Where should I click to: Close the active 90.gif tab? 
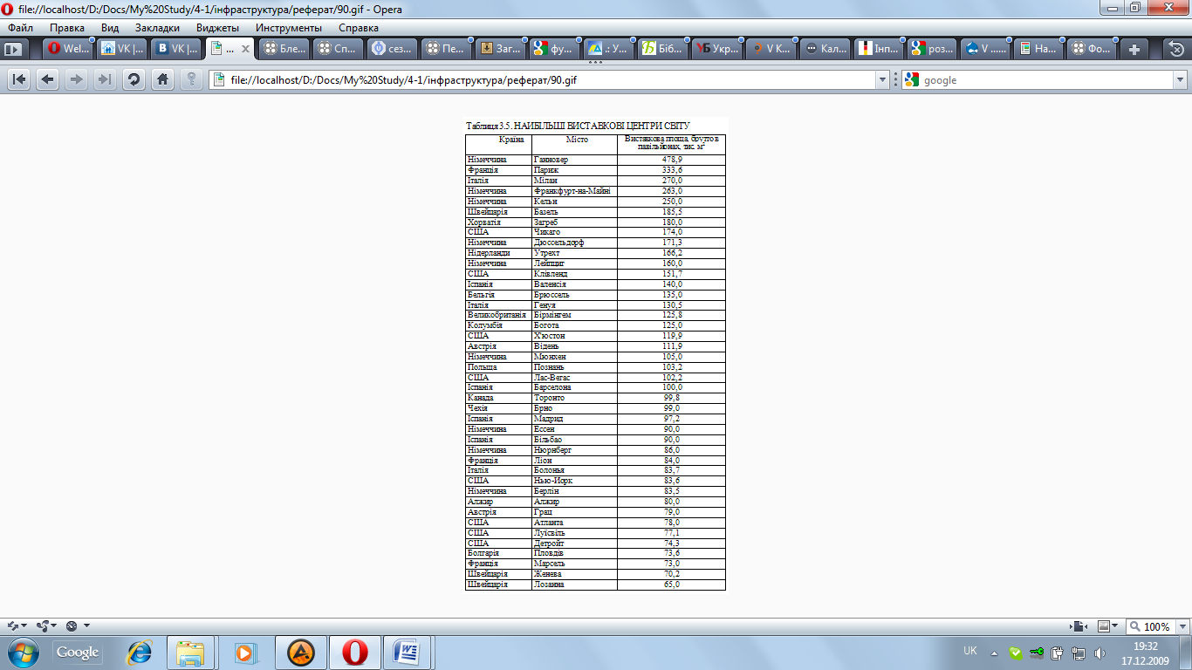point(245,49)
